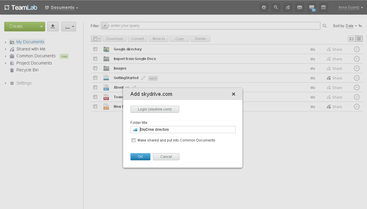Click the Move to toolbar button

click(x=159, y=39)
